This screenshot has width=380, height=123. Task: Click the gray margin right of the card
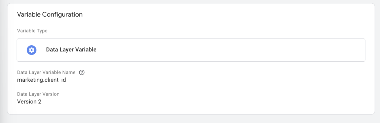pyautogui.click(x=377, y=57)
